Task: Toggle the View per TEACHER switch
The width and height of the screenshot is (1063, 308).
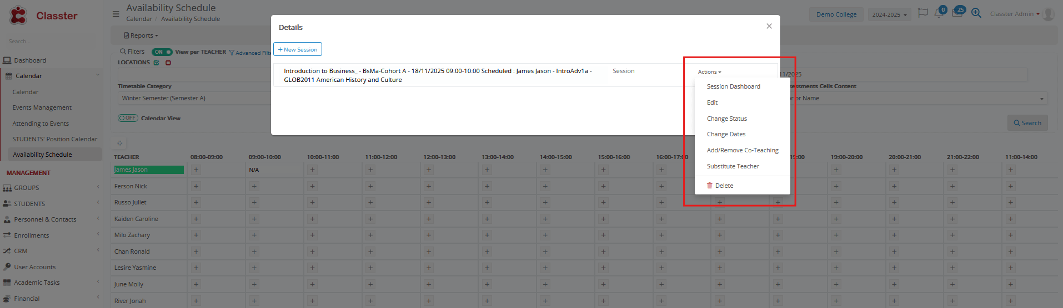Action: [162, 52]
